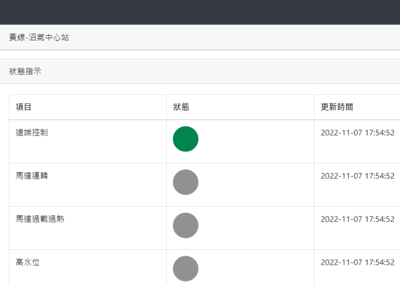
Task: Click the empty 遠端控制 status cell area
Action: click(255, 142)
